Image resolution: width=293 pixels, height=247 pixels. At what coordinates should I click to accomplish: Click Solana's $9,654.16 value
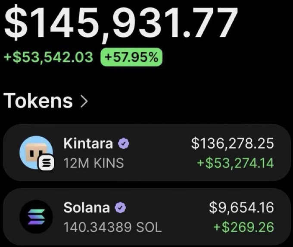tap(241, 207)
